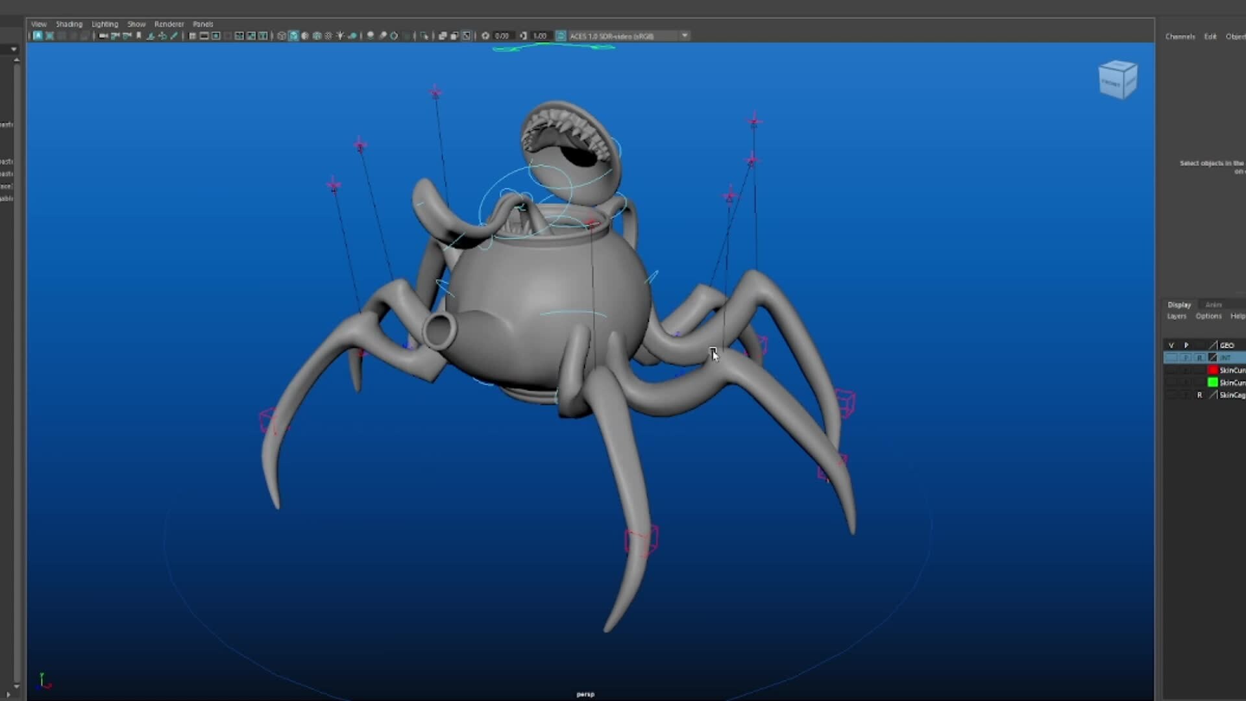Toggle visibility of the red SkinCur layer
This screenshot has width=1246, height=701.
tap(1172, 370)
